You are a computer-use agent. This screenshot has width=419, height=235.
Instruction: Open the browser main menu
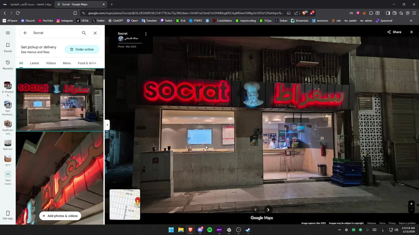(414, 13)
